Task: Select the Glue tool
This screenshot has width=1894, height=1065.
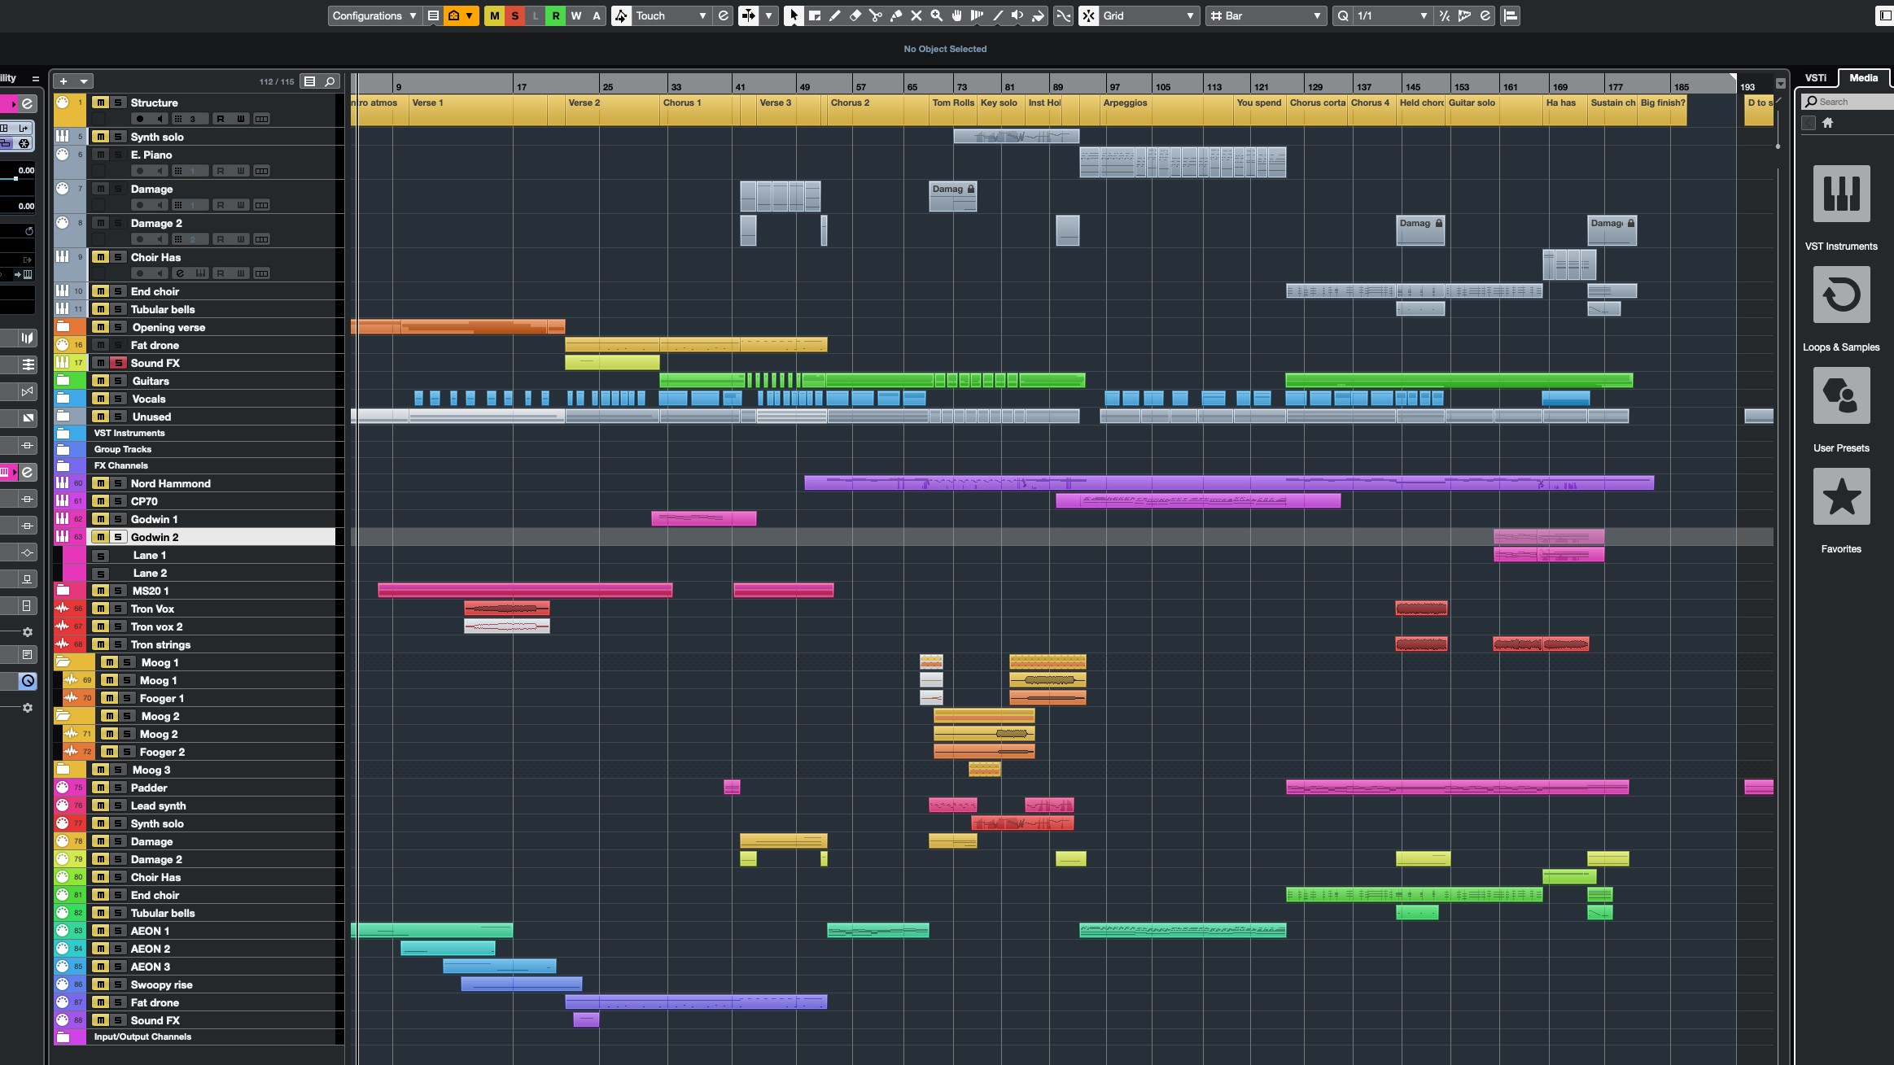Action: click(895, 15)
